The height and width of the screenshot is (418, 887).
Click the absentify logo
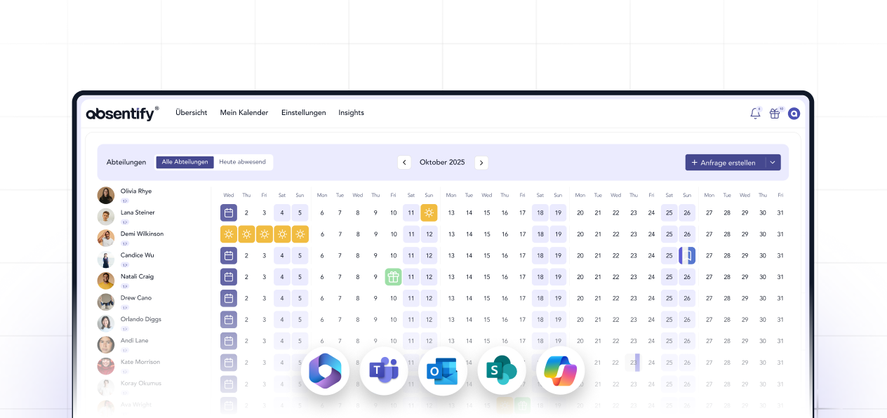point(122,113)
